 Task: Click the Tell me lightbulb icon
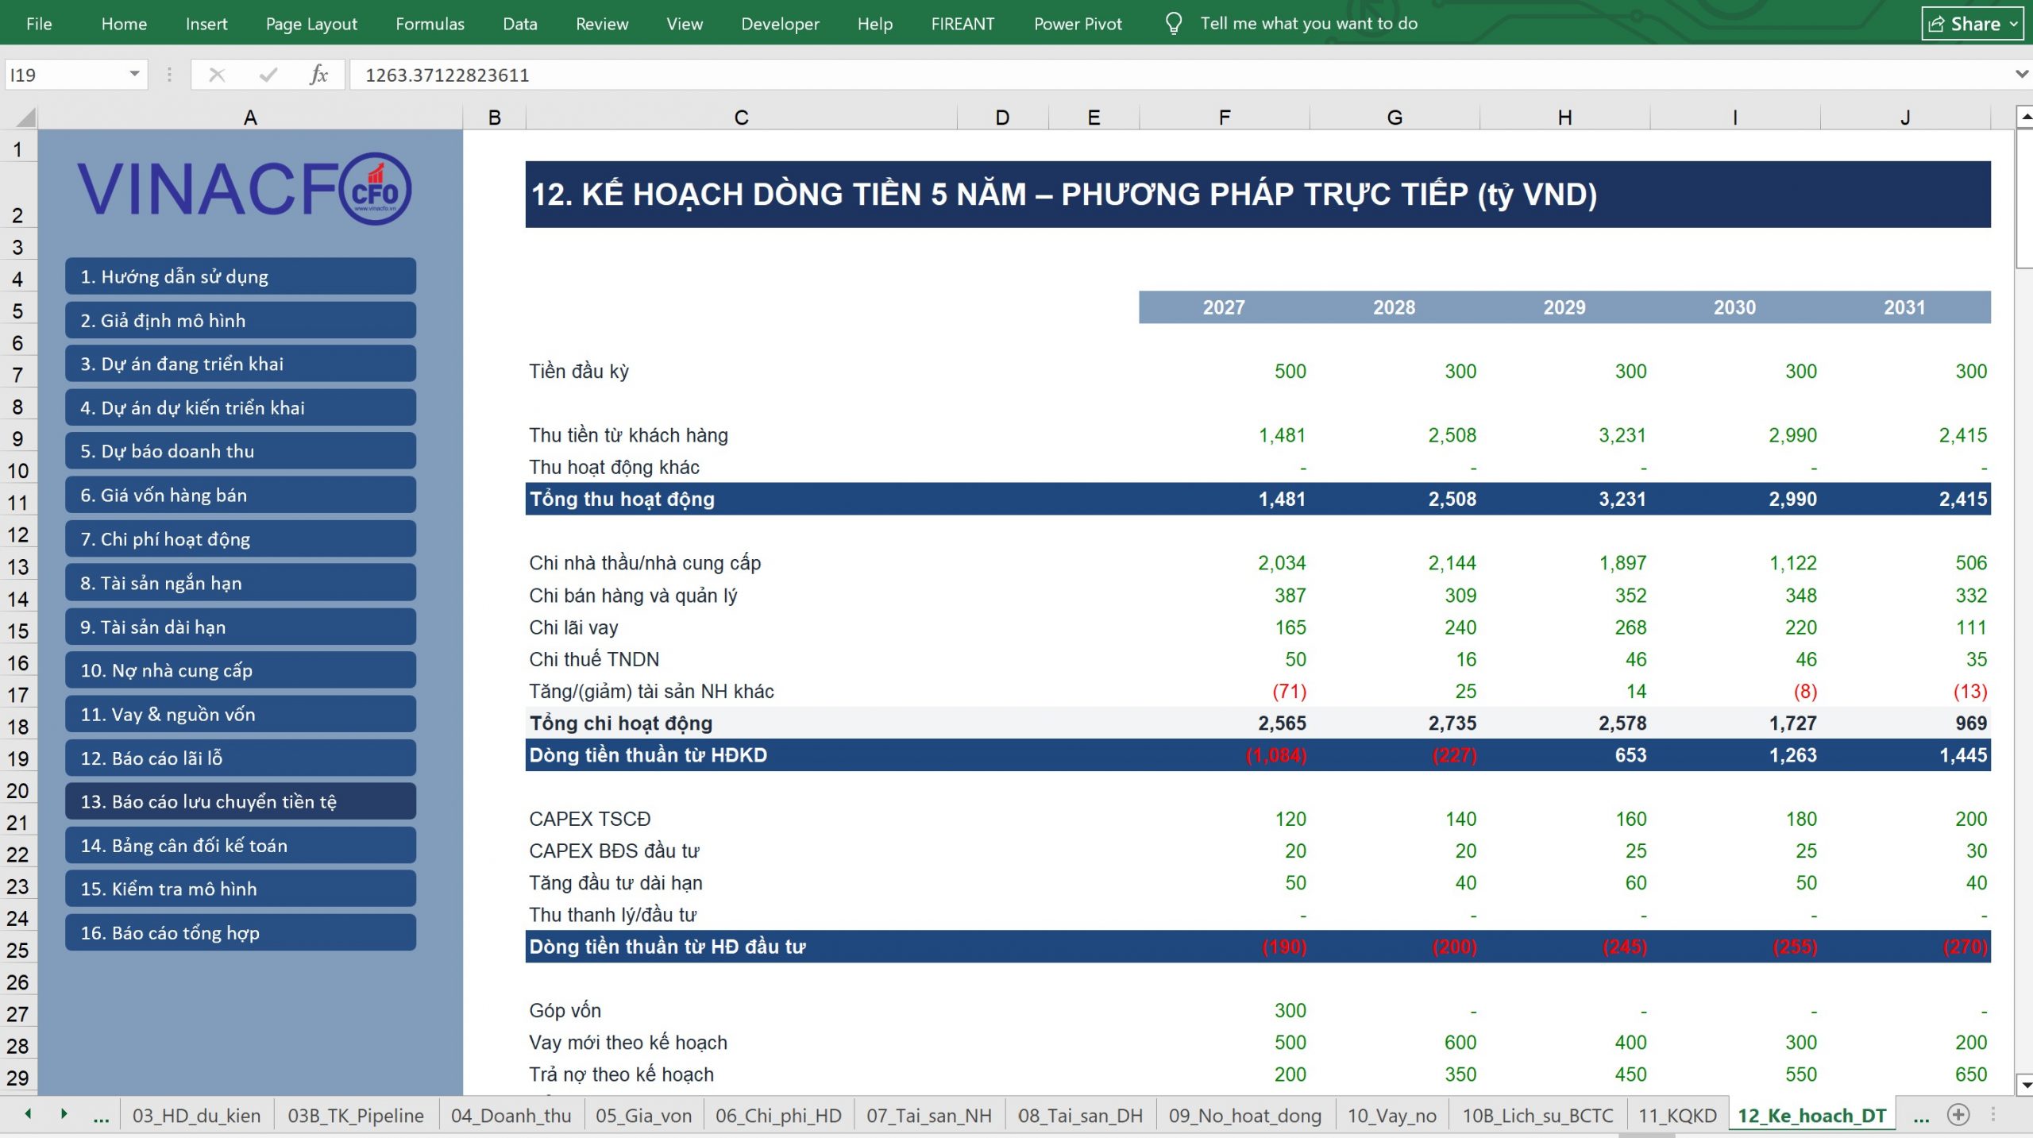tap(1173, 24)
